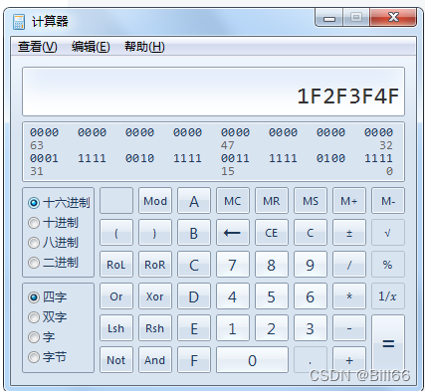
Task: Select the hexadecimal (十六进制) radio button
Action: (34, 203)
